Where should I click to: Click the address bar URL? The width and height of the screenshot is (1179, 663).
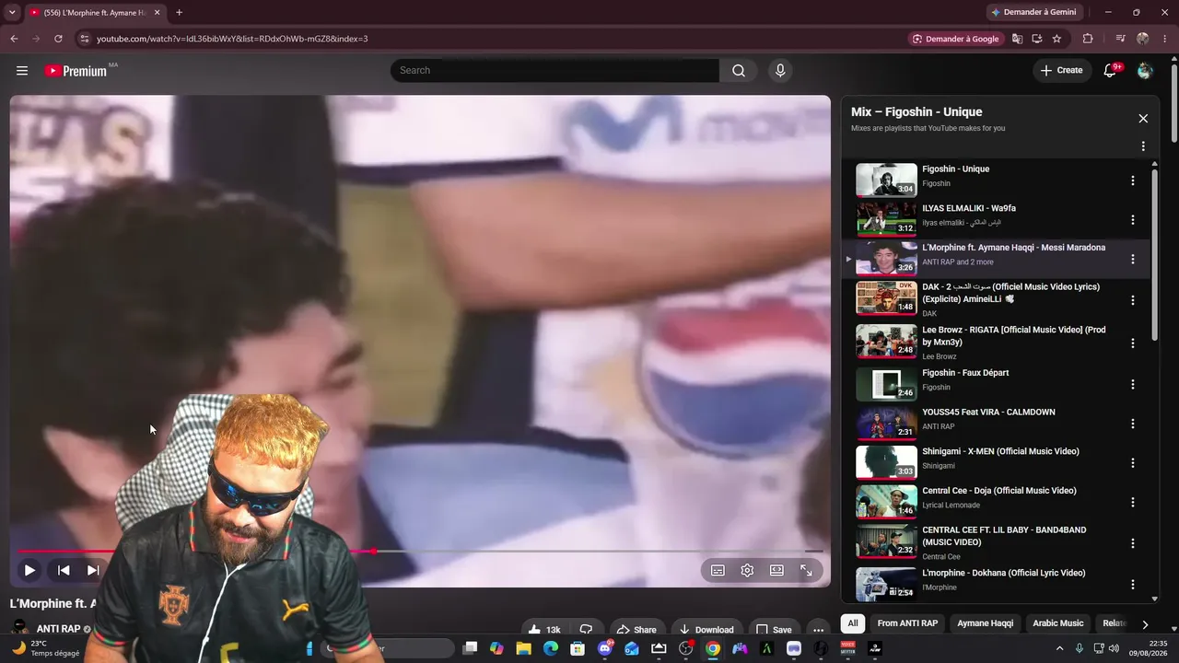232,39
